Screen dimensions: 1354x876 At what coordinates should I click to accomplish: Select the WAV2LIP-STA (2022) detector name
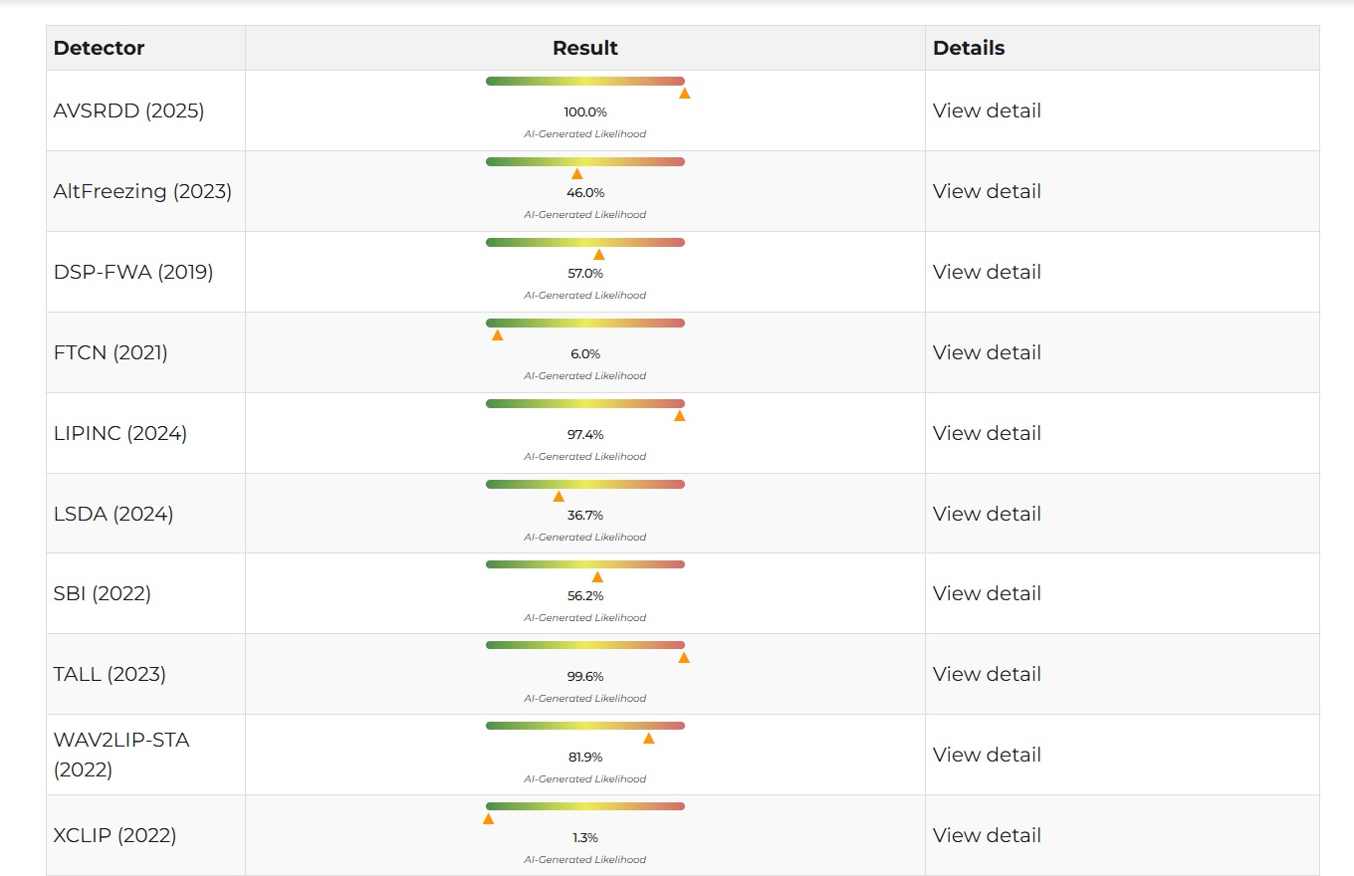point(121,755)
